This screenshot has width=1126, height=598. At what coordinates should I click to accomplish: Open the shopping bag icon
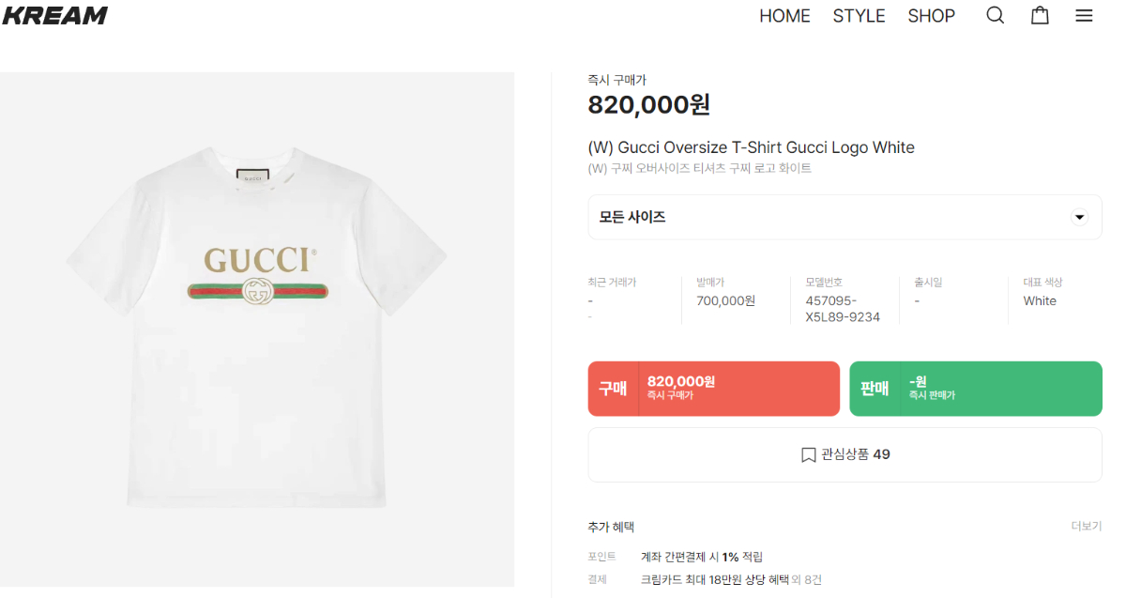tap(1040, 15)
